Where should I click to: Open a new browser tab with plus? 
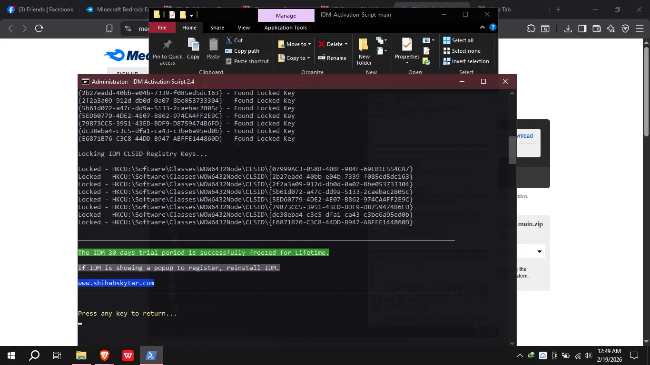(558, 10)
